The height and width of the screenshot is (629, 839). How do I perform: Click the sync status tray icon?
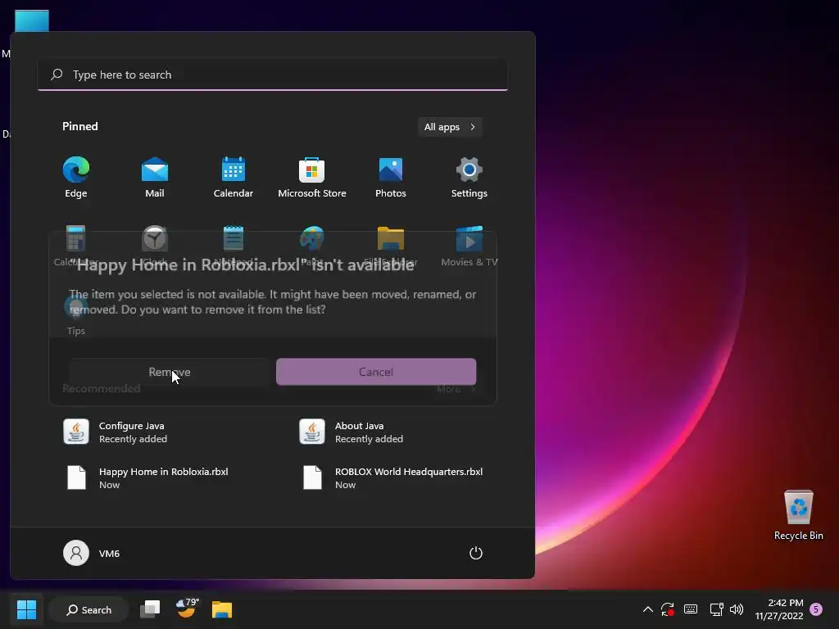tap(668, 609)
